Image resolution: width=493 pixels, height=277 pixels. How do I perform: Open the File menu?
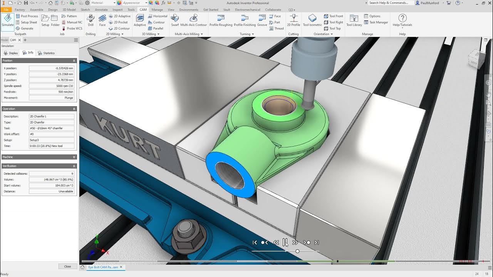(x=6, y=10)
